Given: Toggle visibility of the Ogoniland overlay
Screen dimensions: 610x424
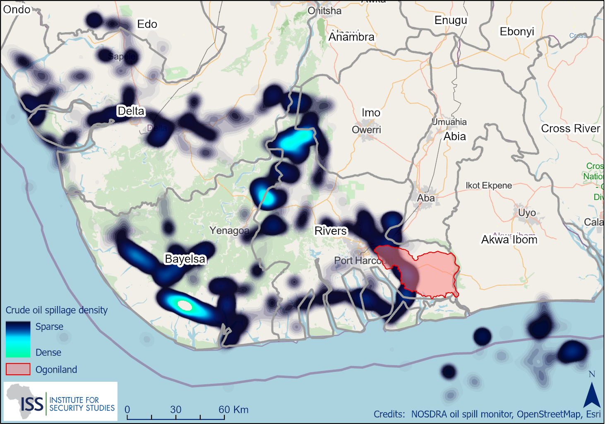Looking at the screenshot, I should click(57, 370).
